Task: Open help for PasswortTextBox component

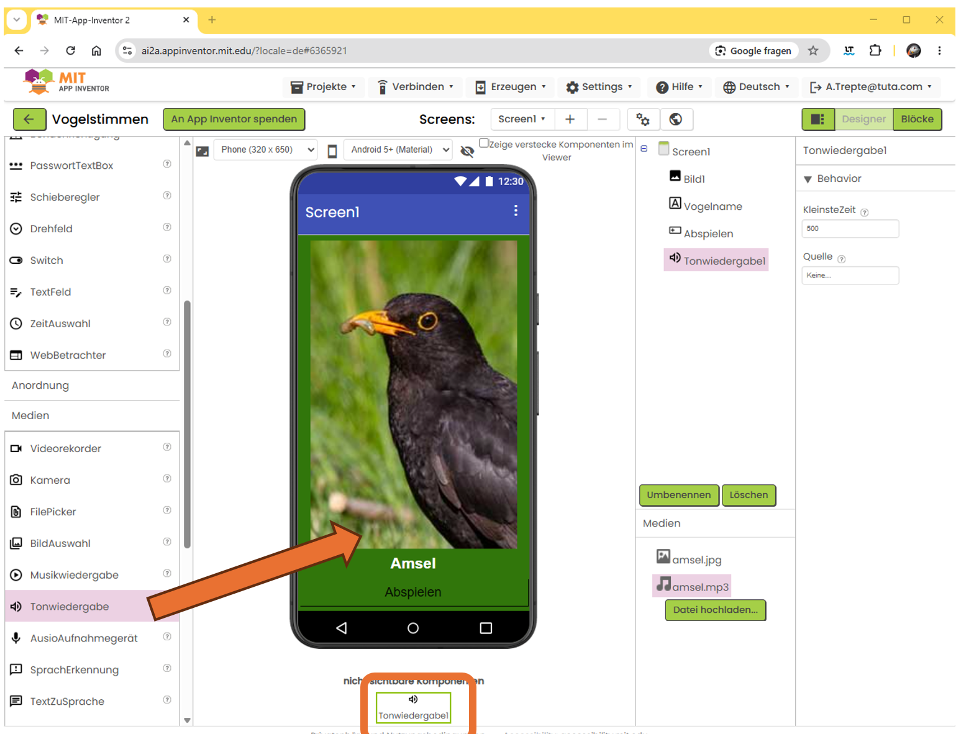Action: 167,164
